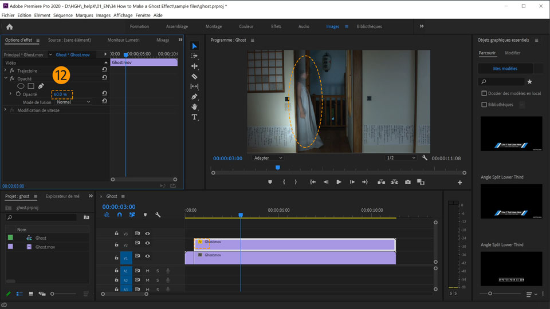Viewport: 550px width, 309px height.
Task: Switch to the Effets workspace tab
Action: (x=276, y=26)
